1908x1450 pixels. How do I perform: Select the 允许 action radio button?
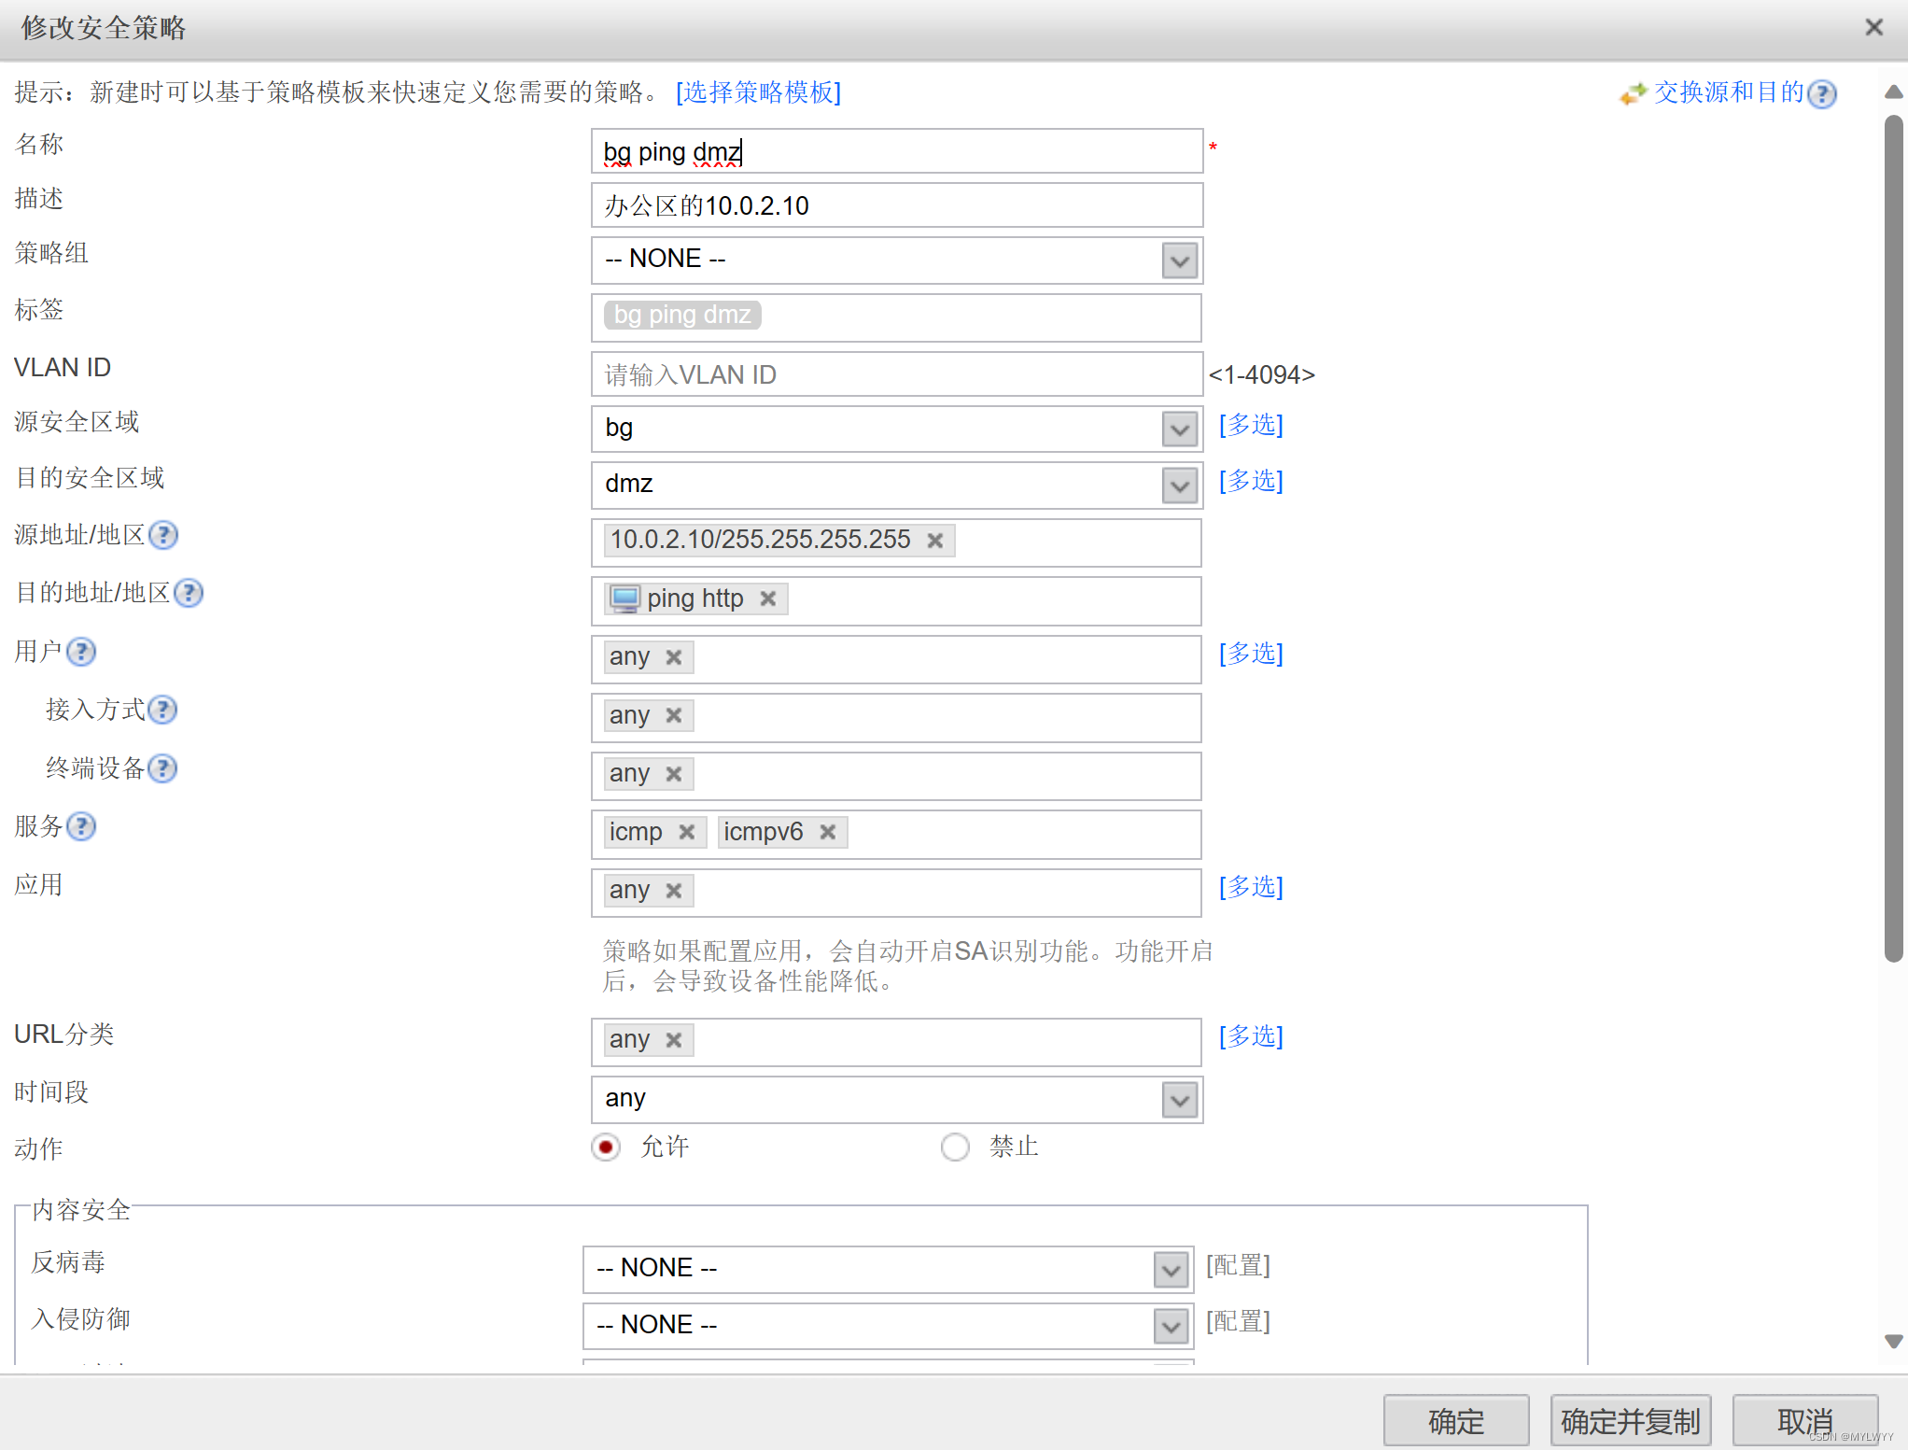click(x=606, y=1147)
